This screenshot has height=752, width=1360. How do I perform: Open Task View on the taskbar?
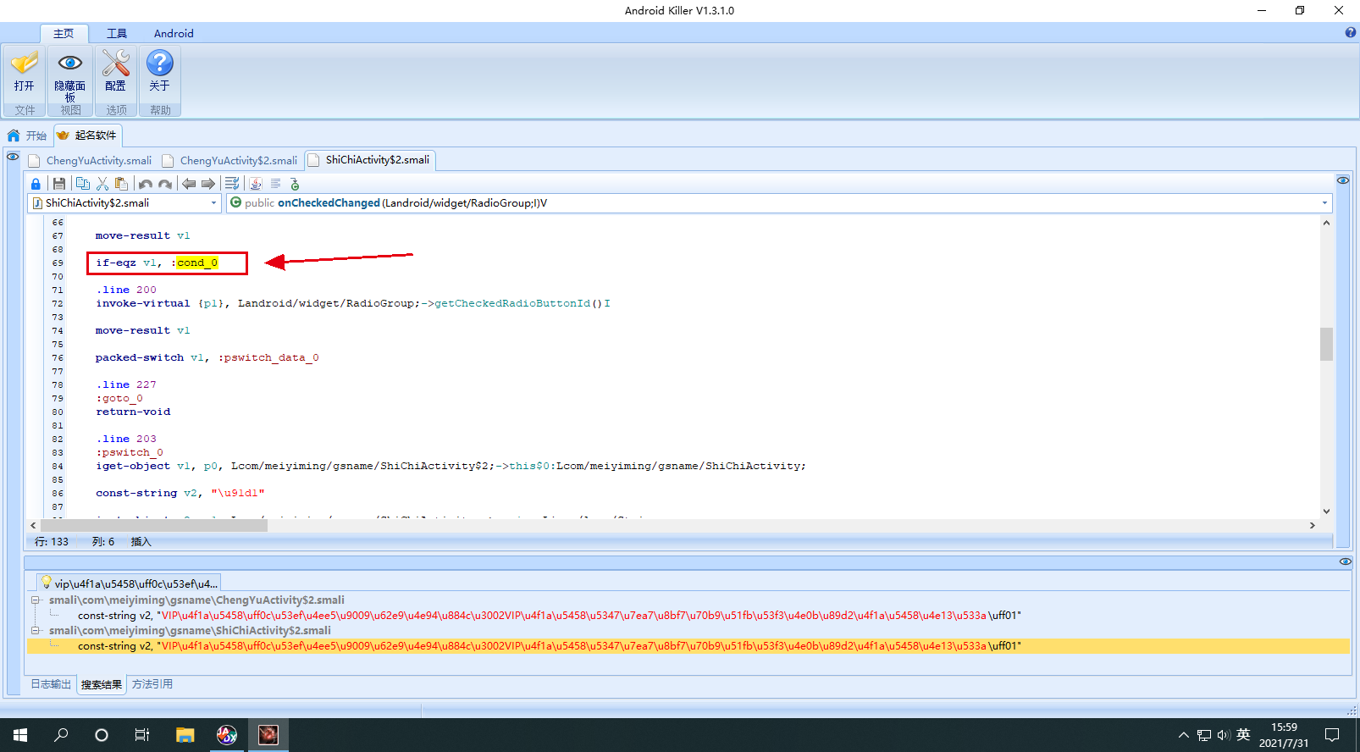(142, 735)
